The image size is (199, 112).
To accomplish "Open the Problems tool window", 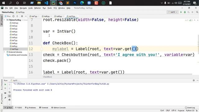I will [x=30, y=108].
